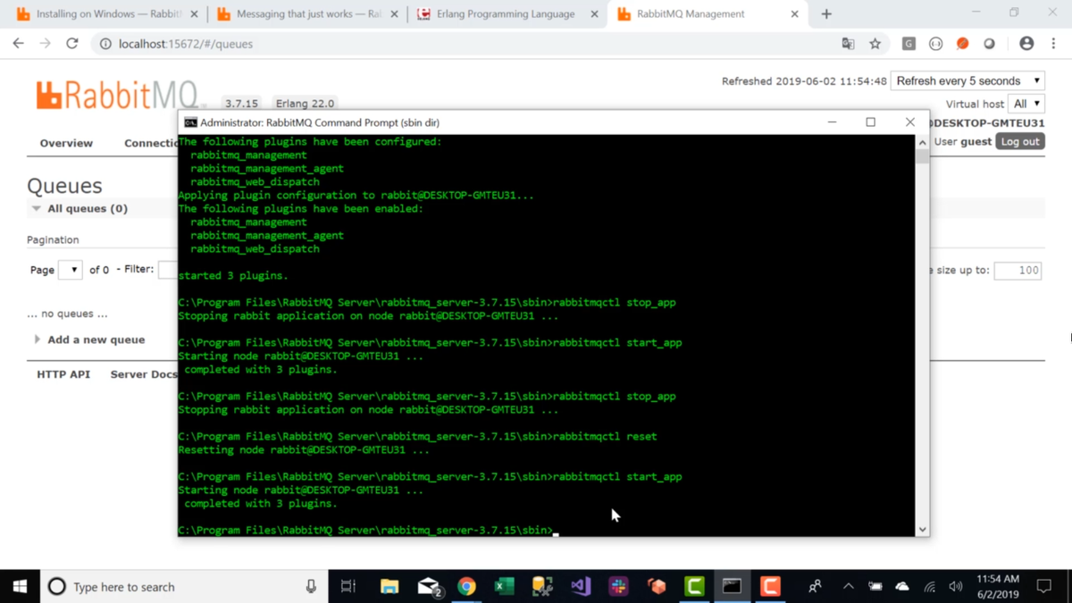1072x603 pixels.
Task: Open the Chrome profile avatar icon
Action: coord(1026,44)
